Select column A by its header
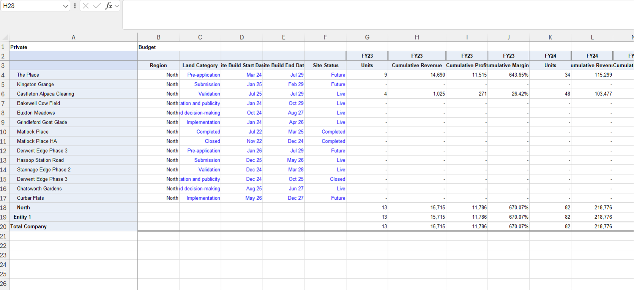Screen dimensions: 634x290 pyautogui.click(x=73, y=37)
